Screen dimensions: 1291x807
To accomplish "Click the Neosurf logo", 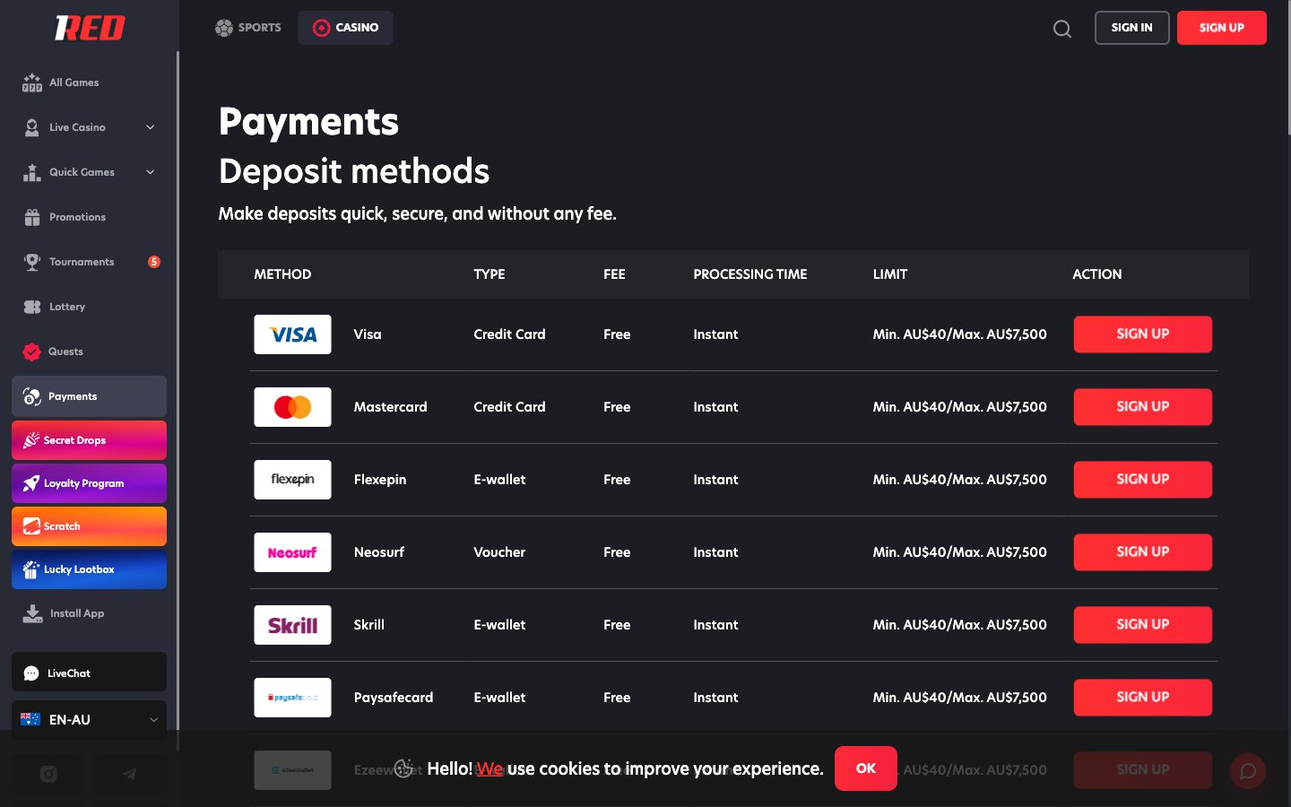I will [x=292, y=552].
